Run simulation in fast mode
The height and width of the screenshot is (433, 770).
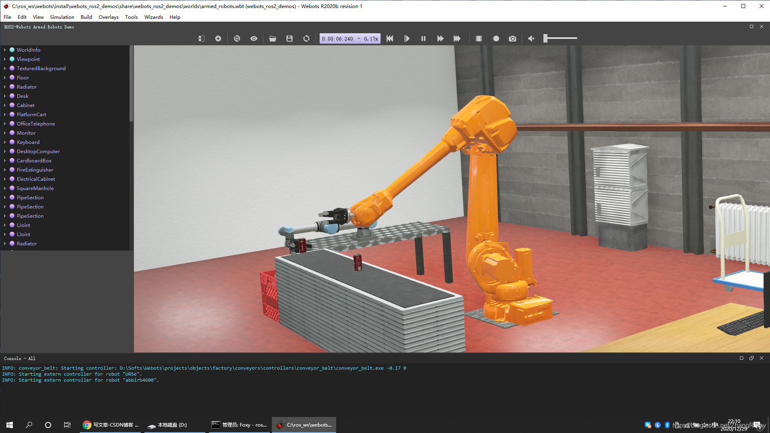pyautogui.click(x=457, y=38)
